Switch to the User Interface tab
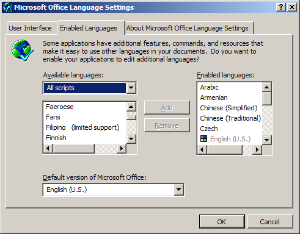300x234 pixels. [x=30, y=28]
